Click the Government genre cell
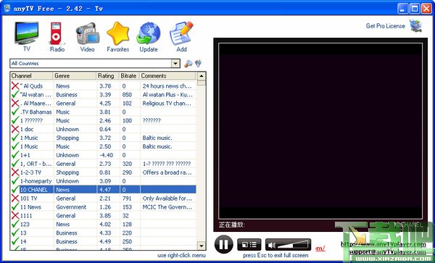The image size is (435, 263). [71, 206]
